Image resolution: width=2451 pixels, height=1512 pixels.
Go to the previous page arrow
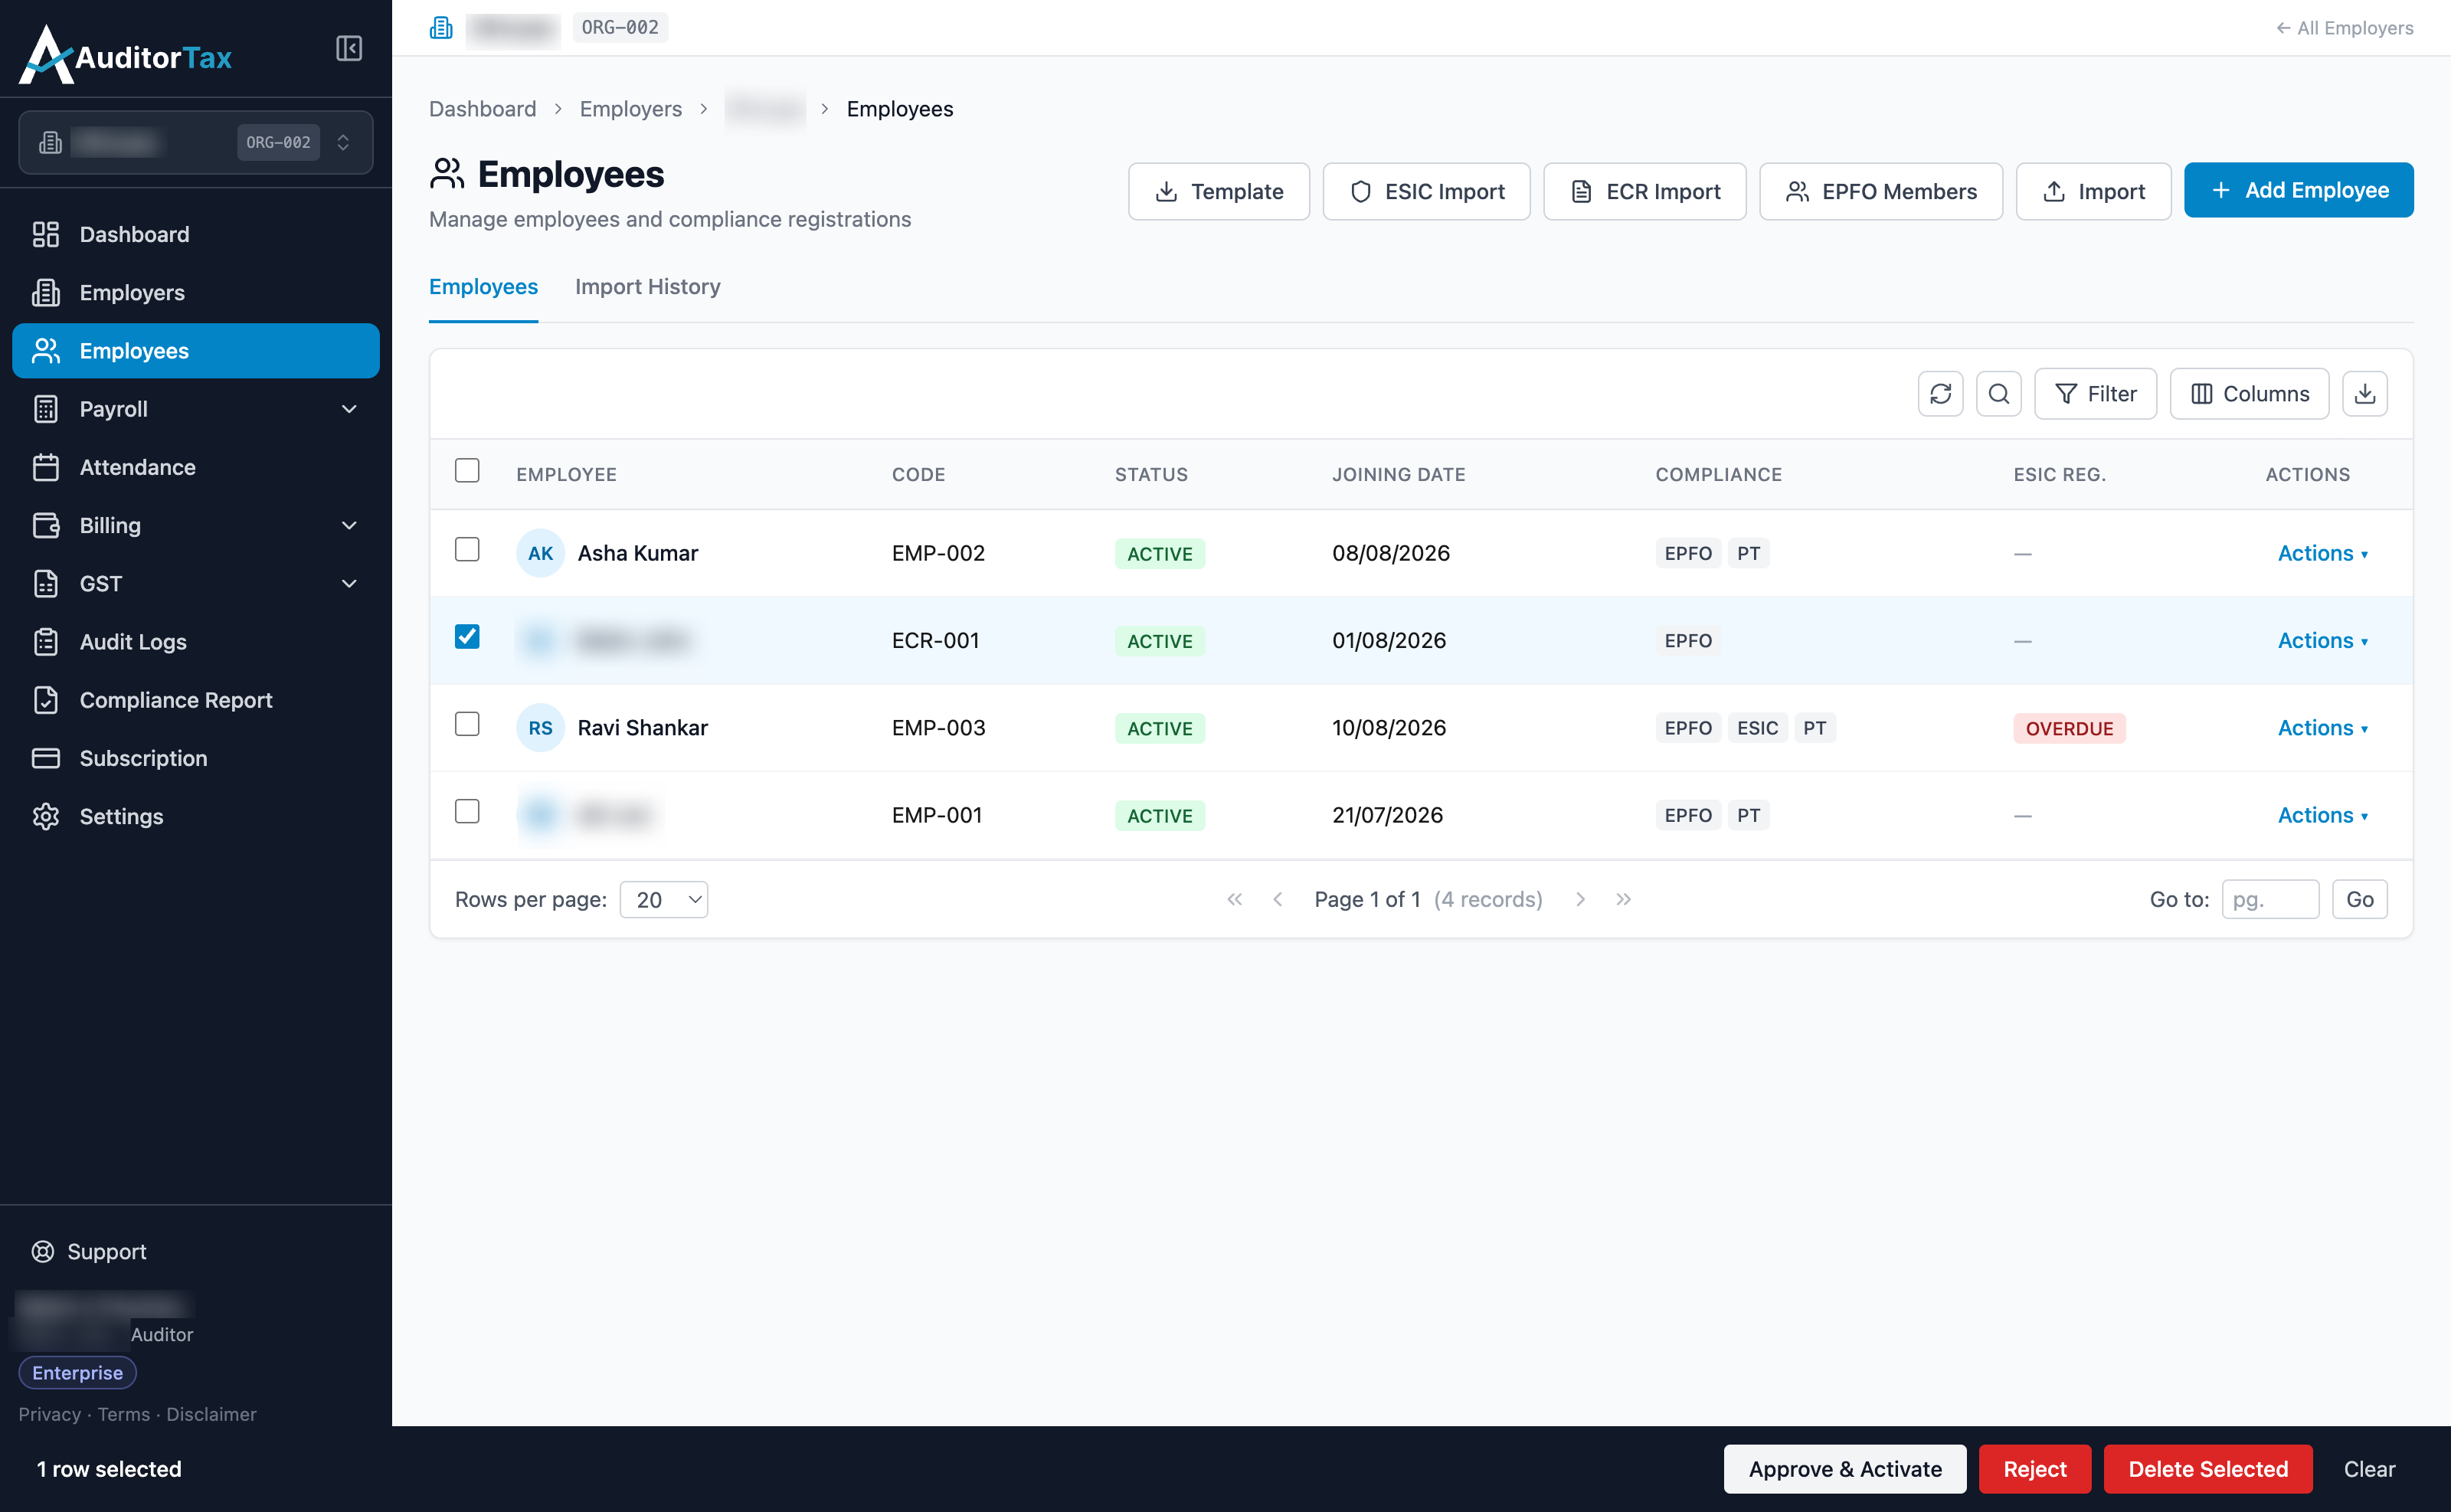pyautogui.click(x=1278, y=899)
